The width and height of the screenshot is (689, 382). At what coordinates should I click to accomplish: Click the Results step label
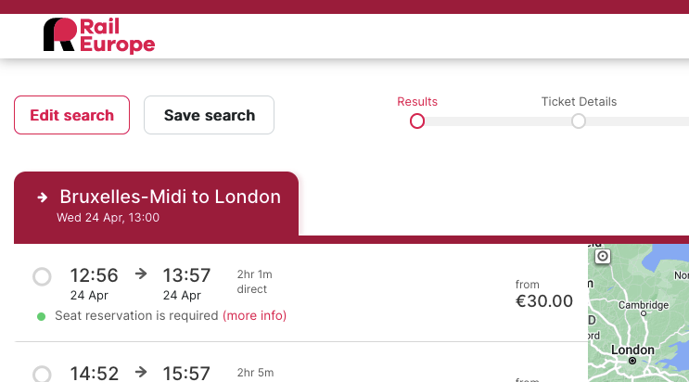pyautogui.click(x=417, y=102)
